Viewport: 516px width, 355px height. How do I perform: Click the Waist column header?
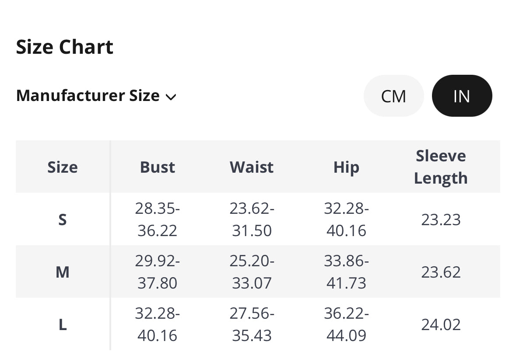click(x=252, y=167)
